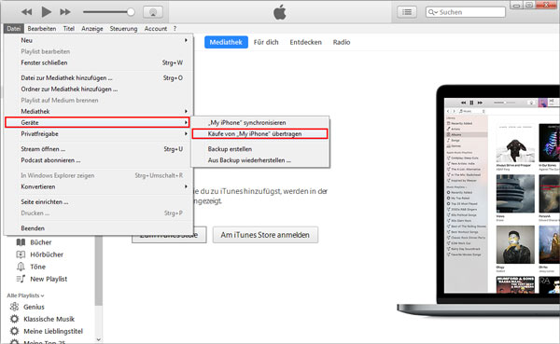Open the Account menu
Viewport: 560px width, 344px height.
[156, 29]
